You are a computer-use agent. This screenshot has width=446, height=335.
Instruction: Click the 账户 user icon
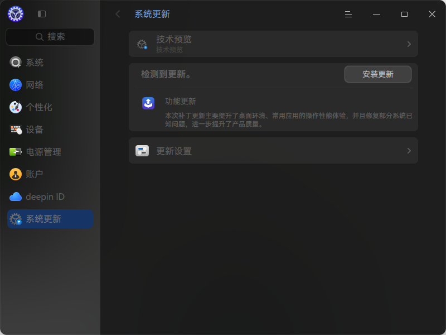[16, 174]
